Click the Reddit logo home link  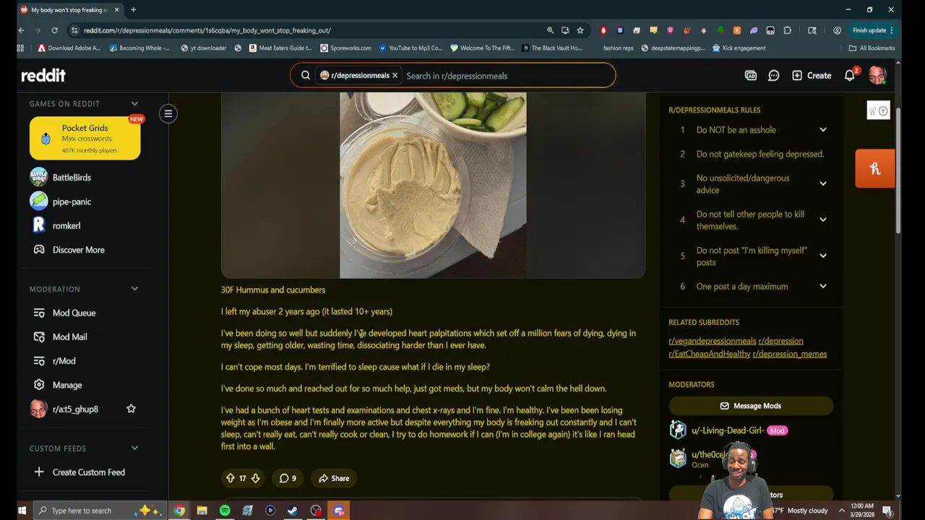(x=43, y=75)
